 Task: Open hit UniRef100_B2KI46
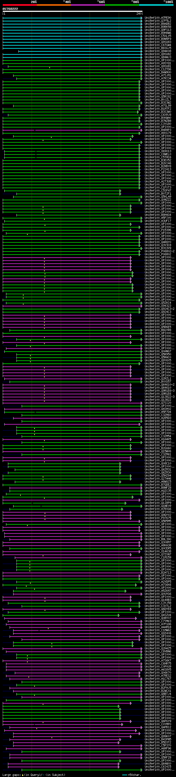158,163
